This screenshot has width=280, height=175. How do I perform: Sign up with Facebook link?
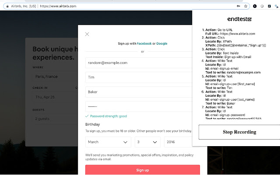tap(144, 43)
